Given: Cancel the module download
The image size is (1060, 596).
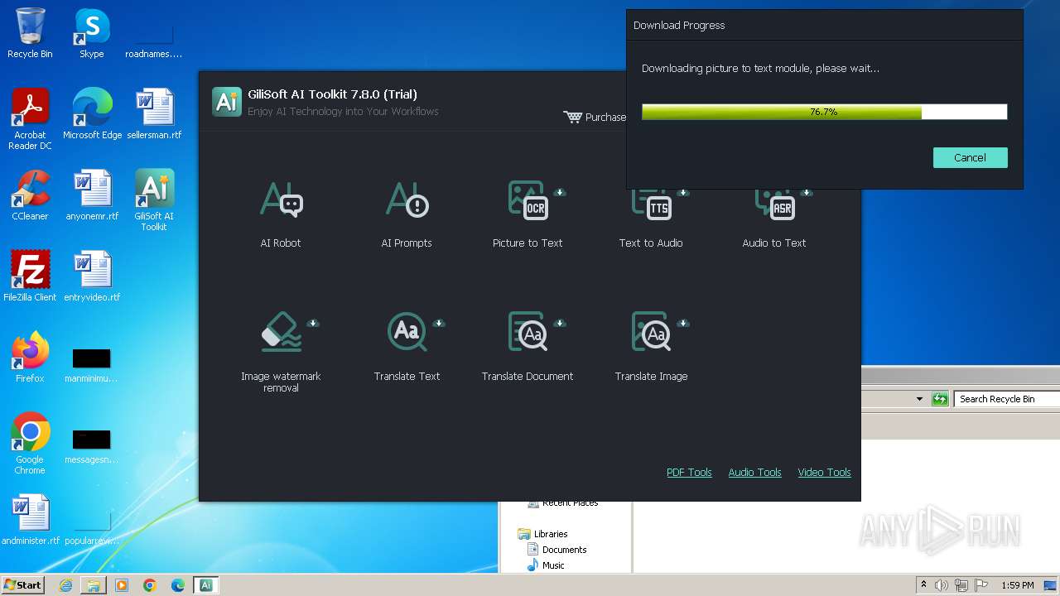Looking at the screenshot, I should (x=970, y=157).
